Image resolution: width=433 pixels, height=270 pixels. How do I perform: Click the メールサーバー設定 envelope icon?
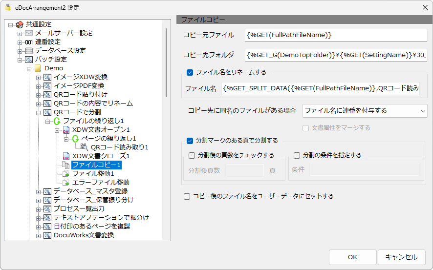pos(29,33)
